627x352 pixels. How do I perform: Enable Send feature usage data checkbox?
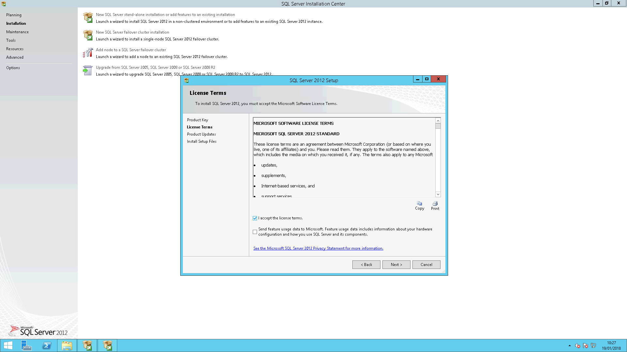[255, 232]
